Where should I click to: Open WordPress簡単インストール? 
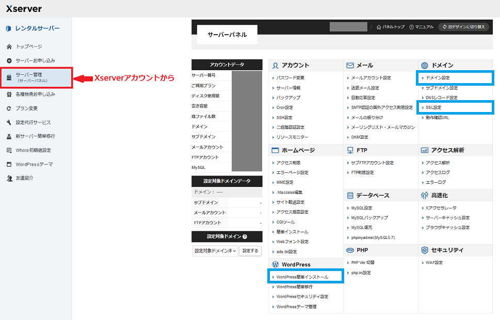302,277
